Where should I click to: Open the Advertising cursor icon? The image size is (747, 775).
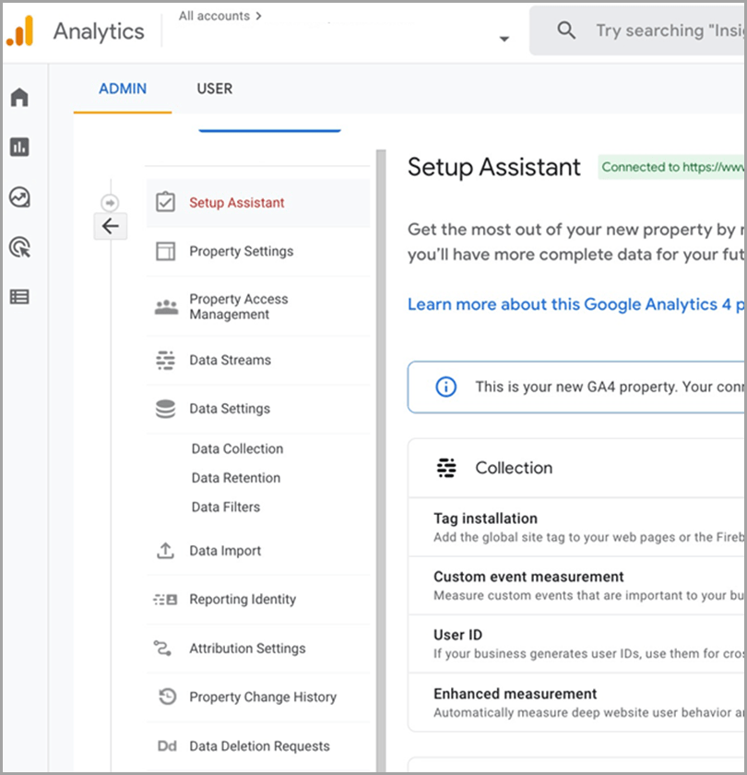(19, 247)
